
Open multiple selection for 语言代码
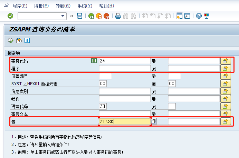(226, 106)
